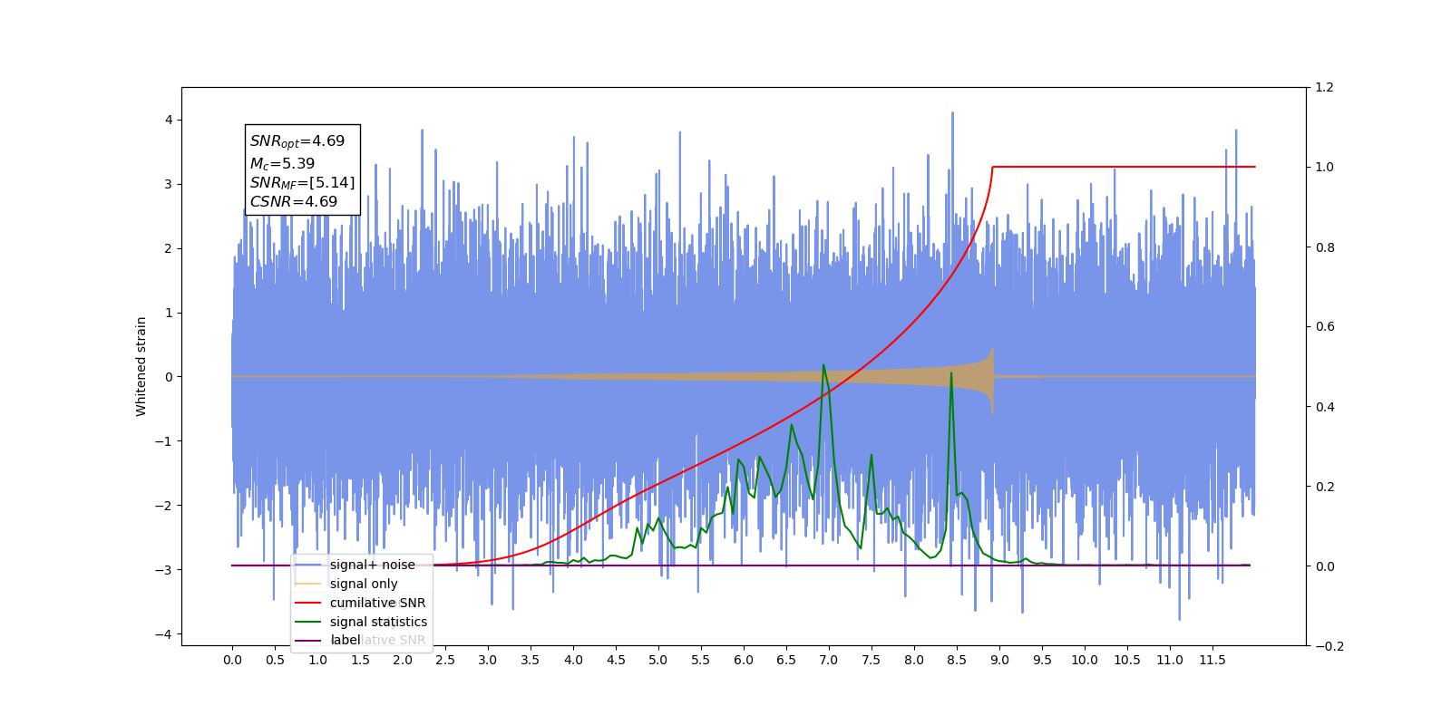Click the left y-axis tick label 4

click(169, 120)
